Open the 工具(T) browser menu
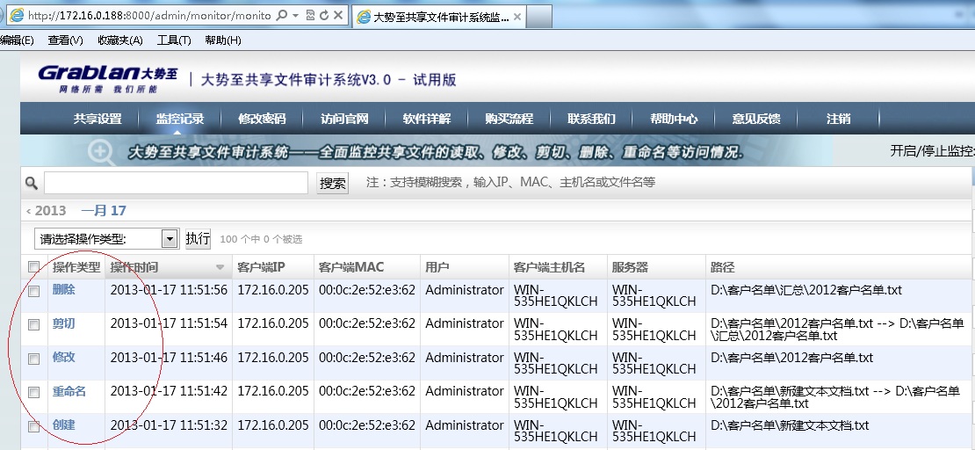 (x=173, y=40)
